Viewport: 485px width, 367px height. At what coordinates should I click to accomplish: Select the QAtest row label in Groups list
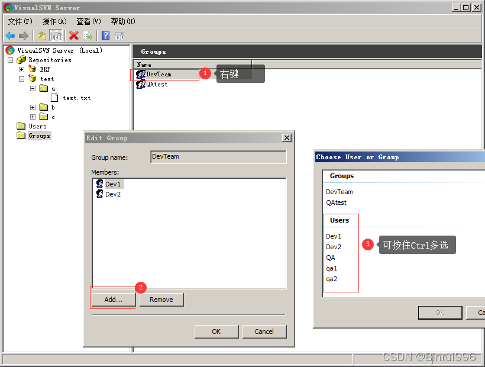click(x=157, y=84)
